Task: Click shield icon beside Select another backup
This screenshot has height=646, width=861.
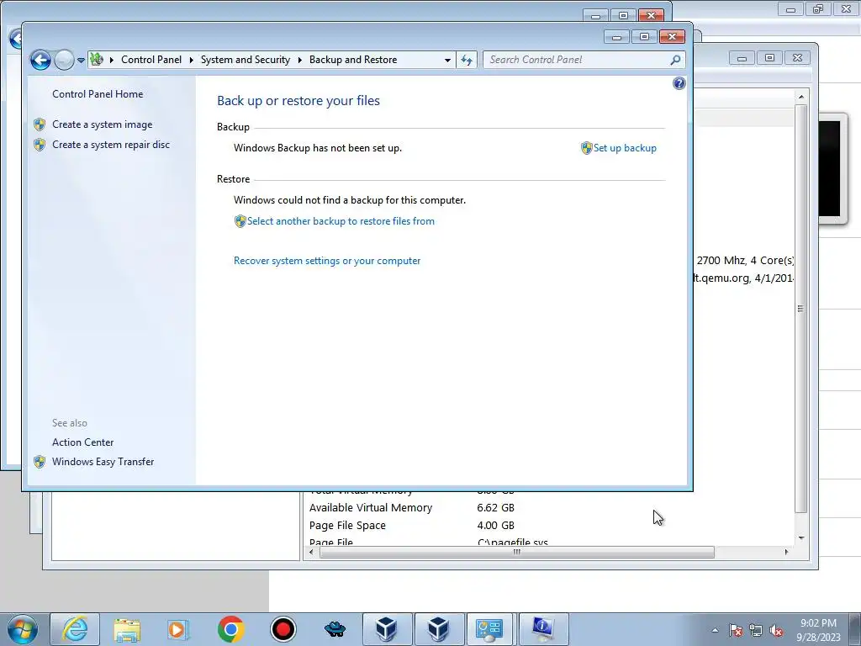Action: 240,221
